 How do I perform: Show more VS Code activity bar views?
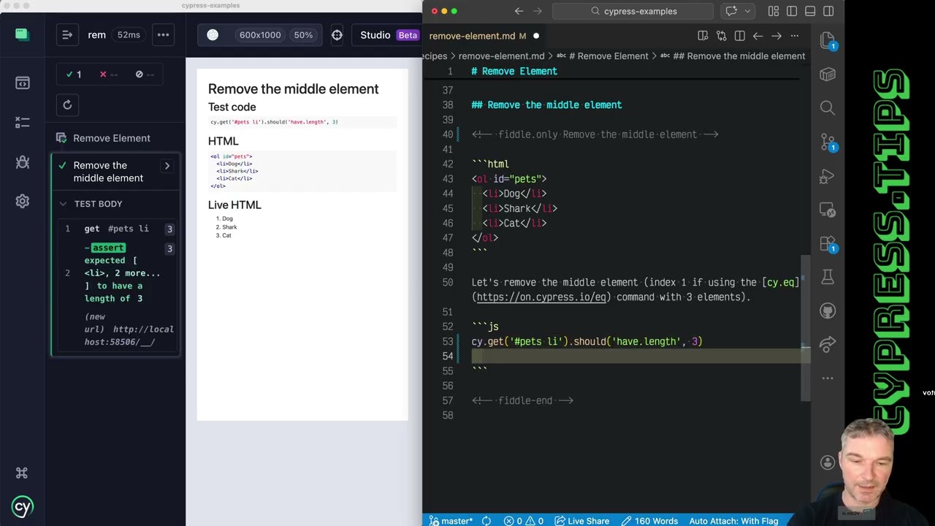pyautogui.click(x=828, y=378)
